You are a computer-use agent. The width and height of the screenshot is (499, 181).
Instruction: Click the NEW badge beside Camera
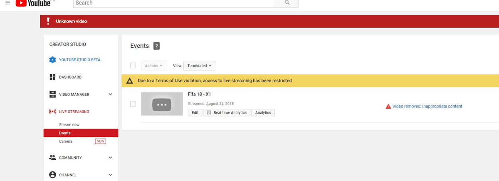click(100, 141)
